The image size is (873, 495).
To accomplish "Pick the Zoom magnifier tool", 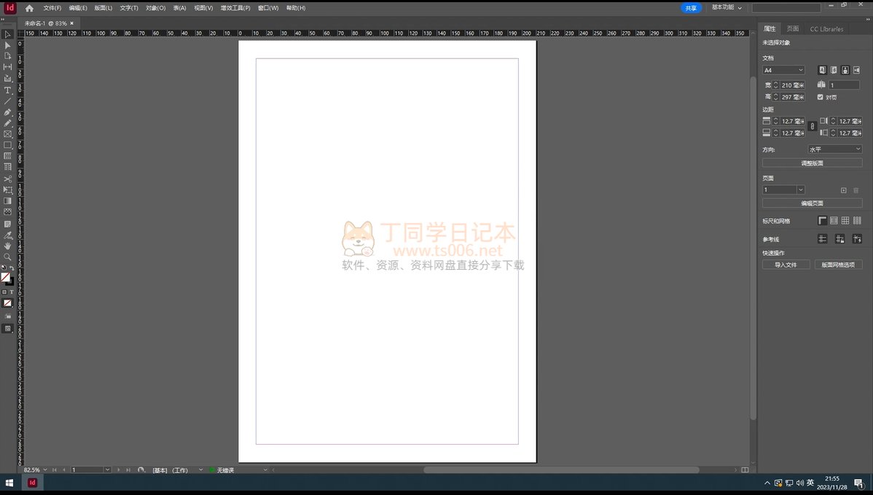I will coord(8,257).
